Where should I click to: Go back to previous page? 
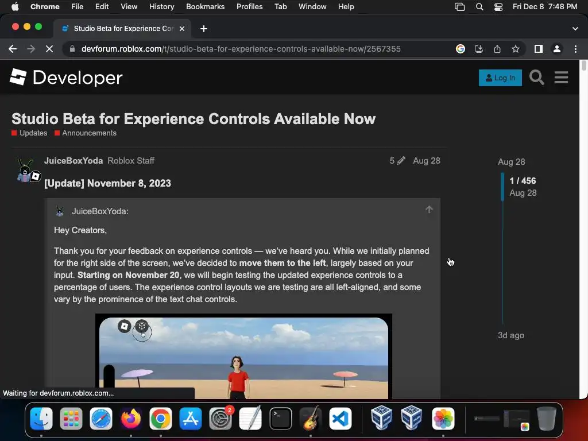[x=13, y=49]
